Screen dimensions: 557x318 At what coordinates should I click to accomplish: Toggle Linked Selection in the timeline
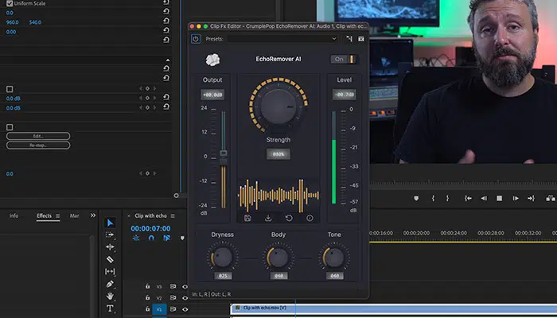coord(166,238)
